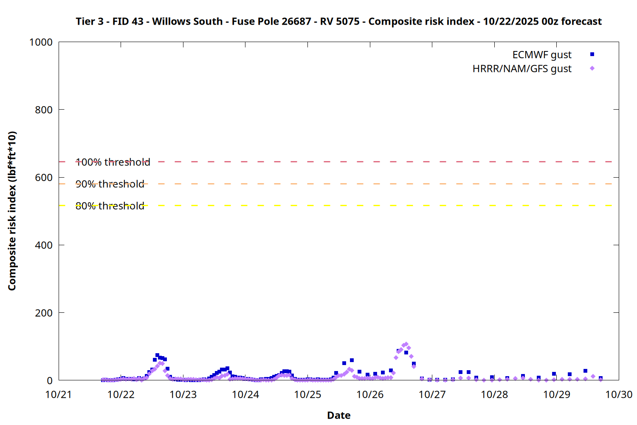The height and width of the screenshot is (425, 637).
Task: Click the blue ECMWF gust legend marker
Action: click(592, 54)
